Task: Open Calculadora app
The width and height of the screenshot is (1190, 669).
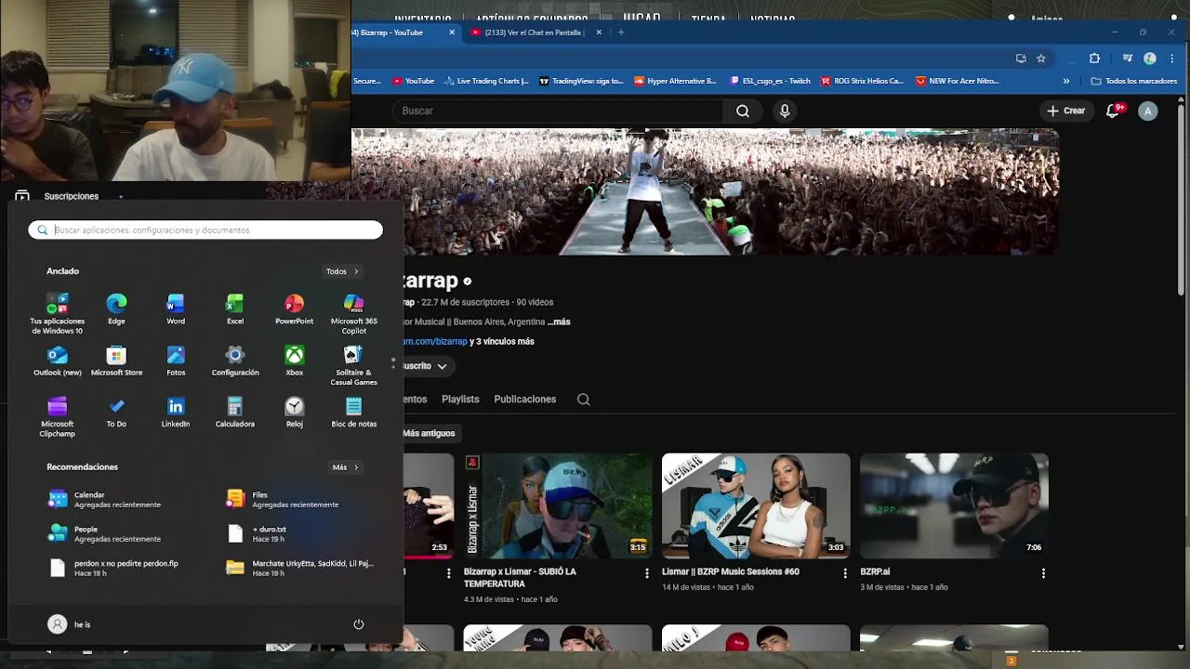Action: [x=235, y=413]
